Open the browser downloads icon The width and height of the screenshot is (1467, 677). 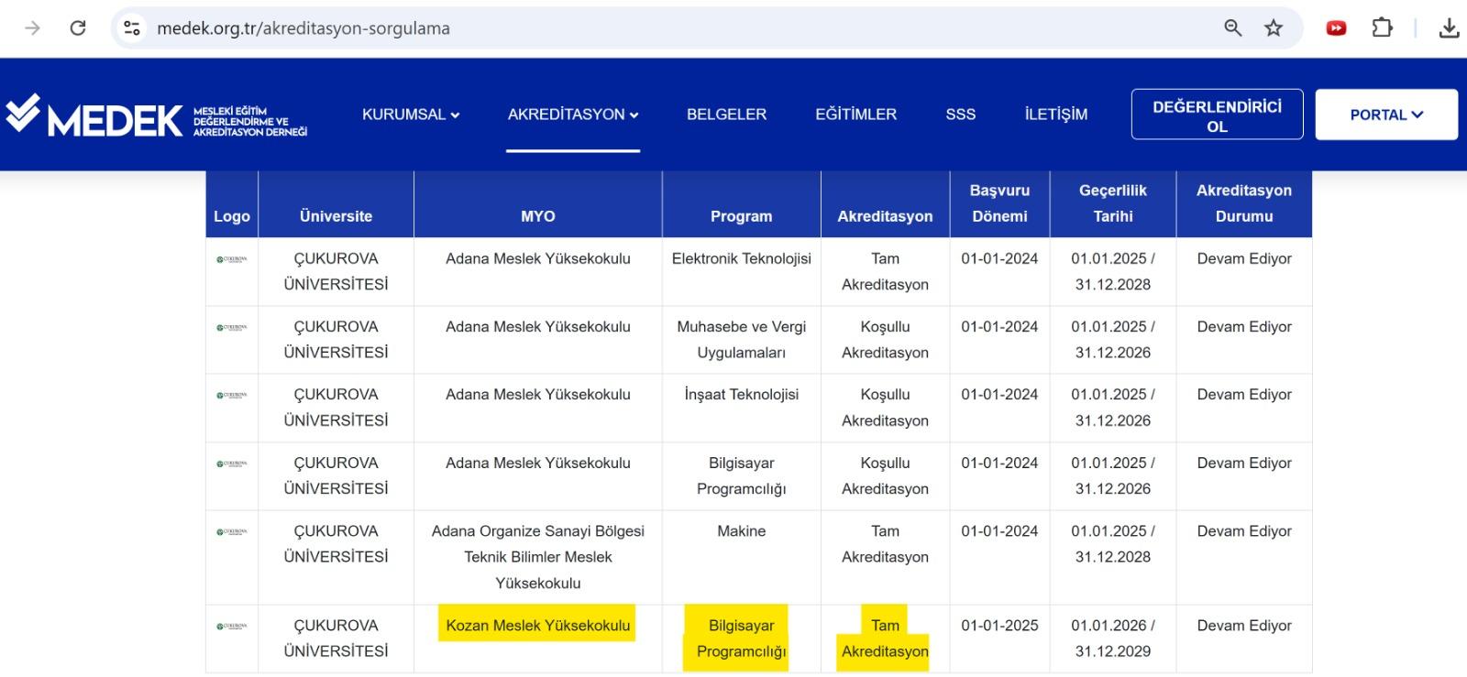click(x=1449, y=28)
